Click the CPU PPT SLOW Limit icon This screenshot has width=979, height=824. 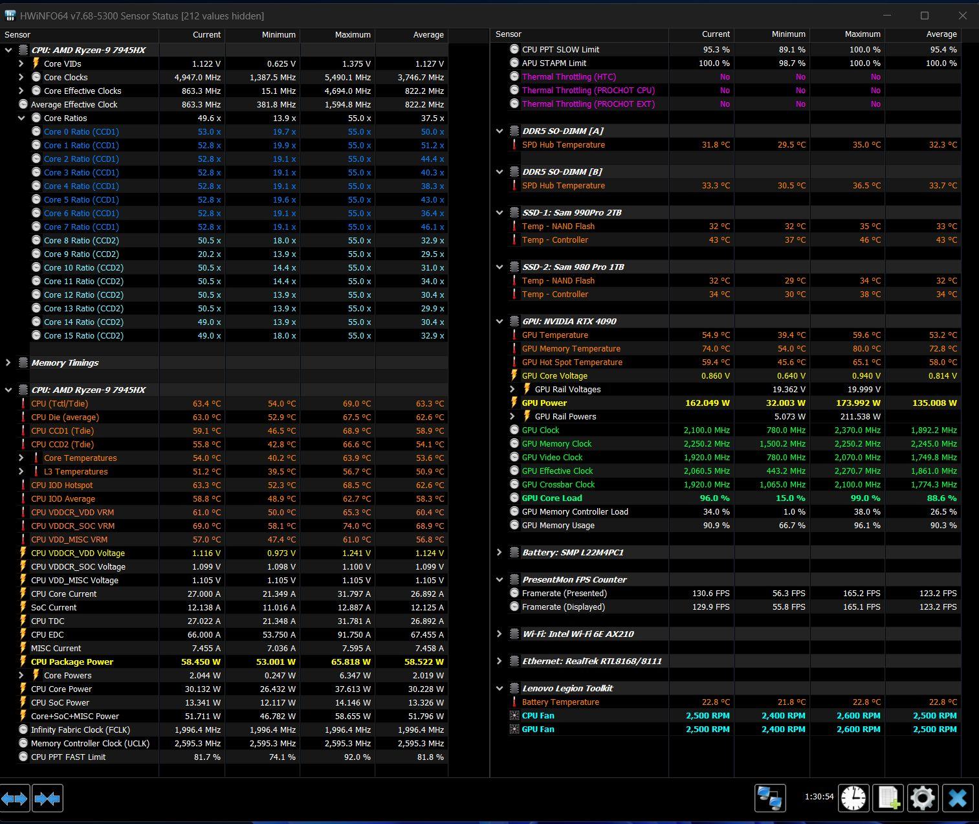pos(514,49)
